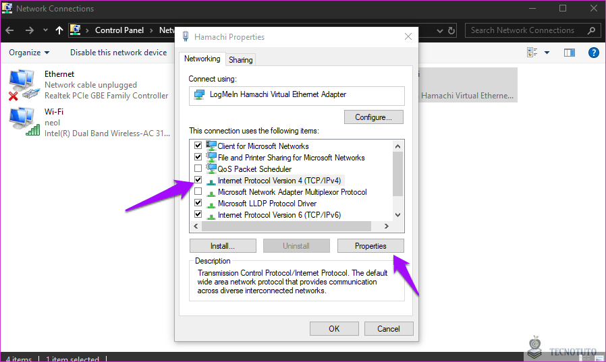Click the LogMeIn Hamachi adapter icon
This screenshot has width=606, height=362.
(x=199, y=94)
